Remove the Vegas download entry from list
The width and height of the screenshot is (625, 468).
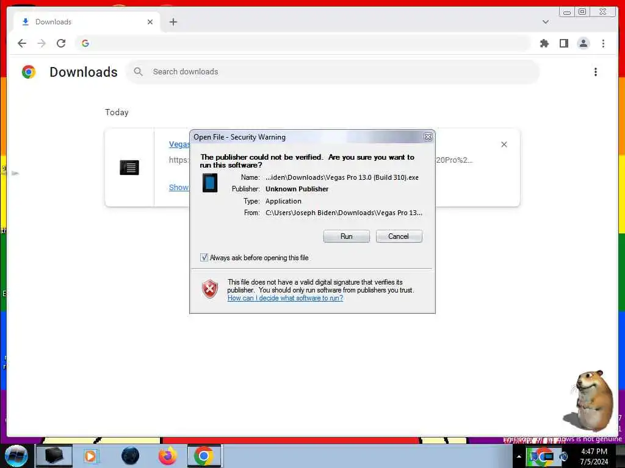(x=504, y=144)
